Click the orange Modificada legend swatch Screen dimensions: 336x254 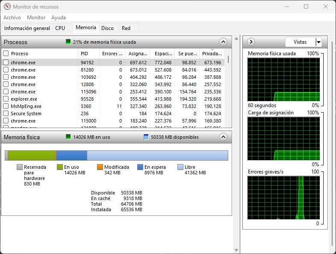100,167
